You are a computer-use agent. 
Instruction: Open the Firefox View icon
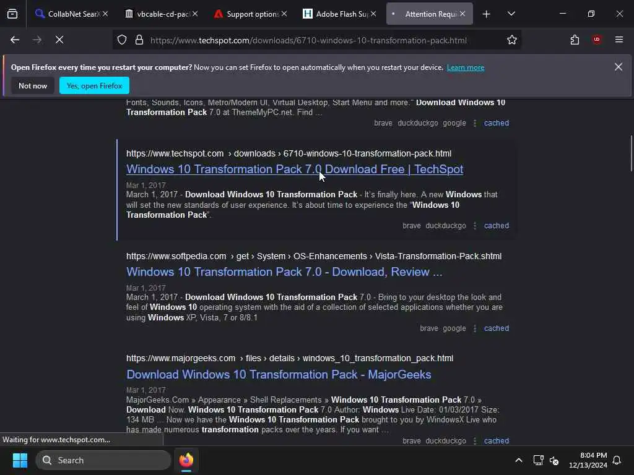point(12,14)
